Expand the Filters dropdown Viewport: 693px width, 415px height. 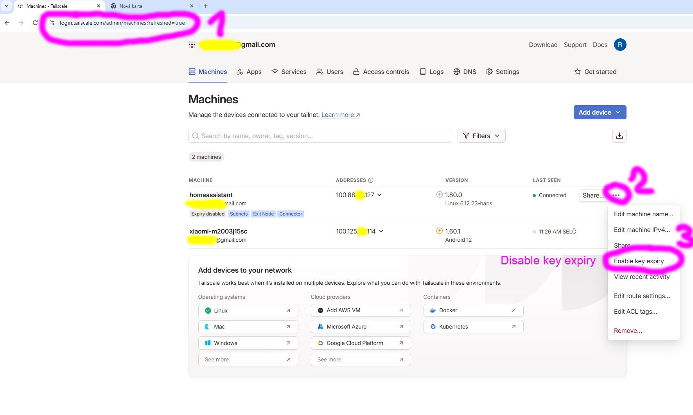(481, 136)
